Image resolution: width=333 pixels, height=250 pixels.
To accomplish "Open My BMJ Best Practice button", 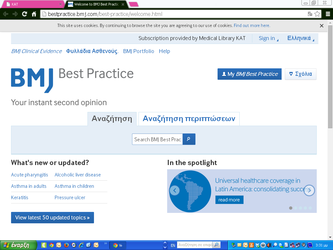I will tap(249, 74).
